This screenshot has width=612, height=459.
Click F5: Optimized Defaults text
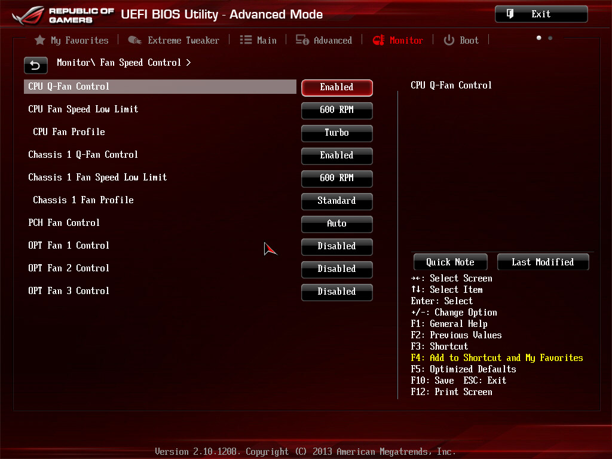pyautogui.click(x=463, y=369)
